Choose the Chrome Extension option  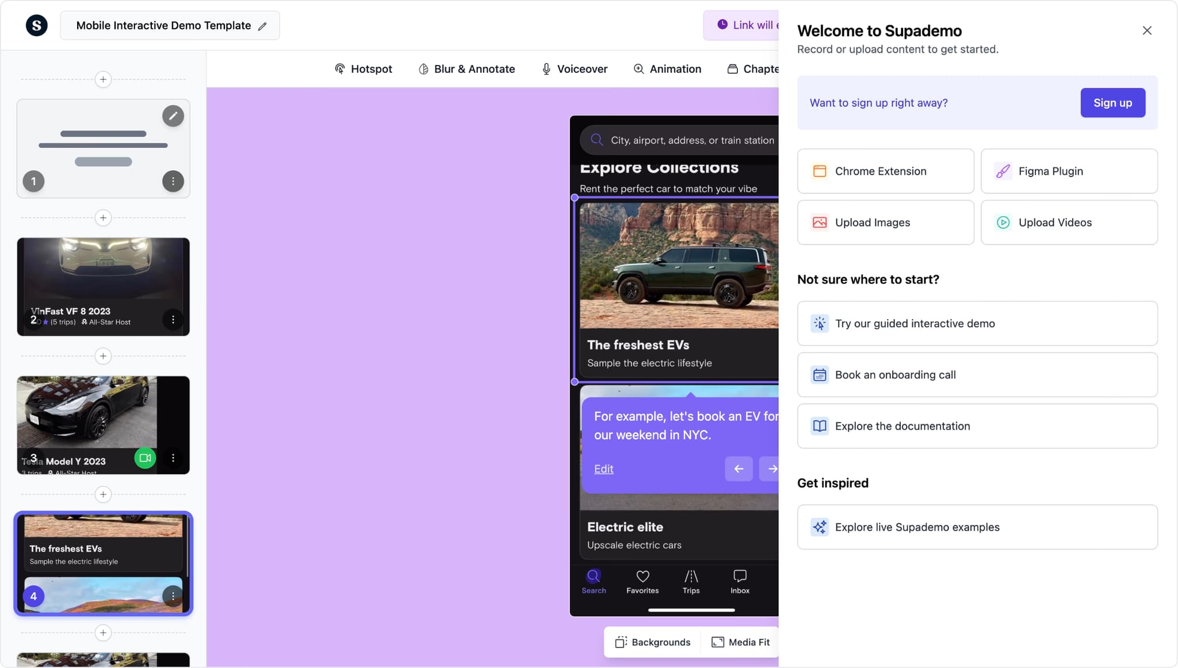885,171
